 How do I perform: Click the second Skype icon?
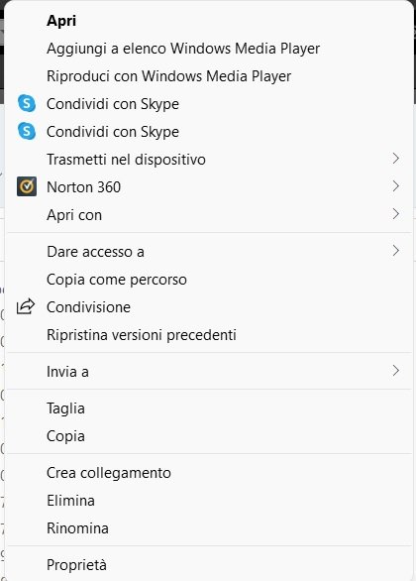click(27, 132)
